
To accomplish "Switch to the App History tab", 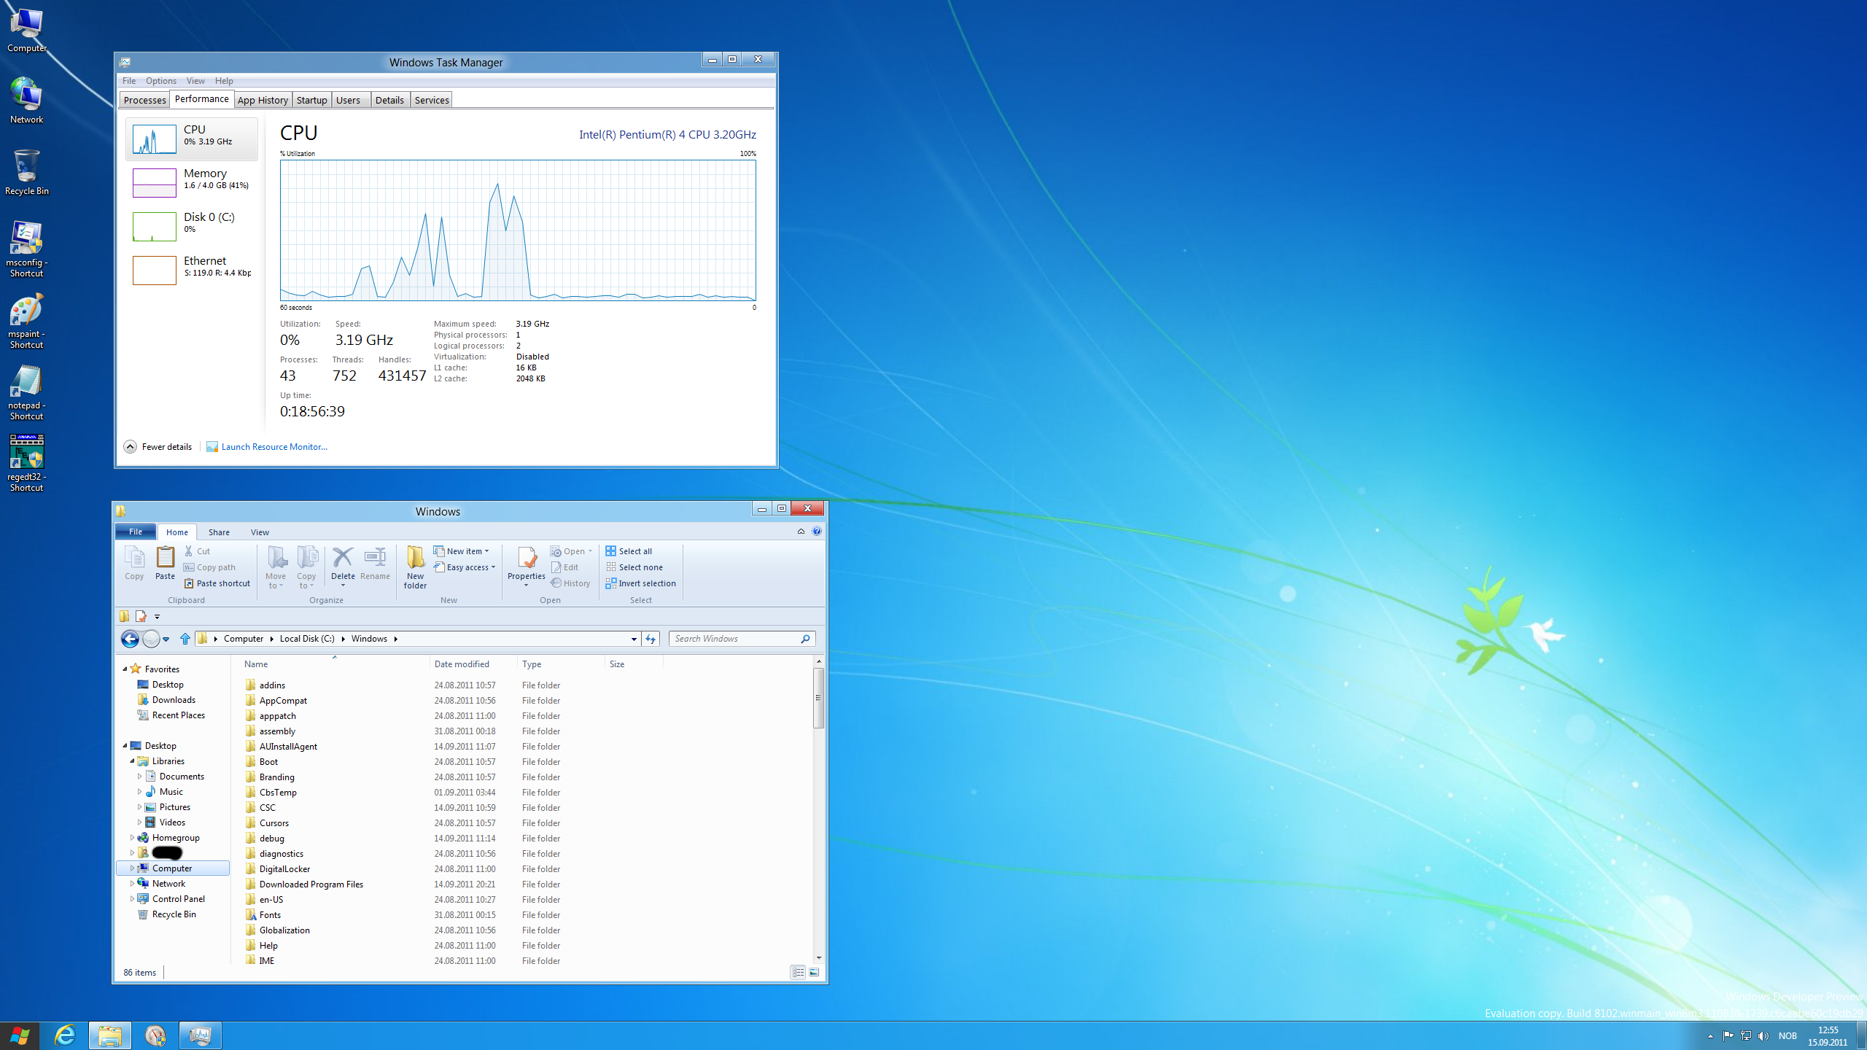I will [x=263, y=100].
